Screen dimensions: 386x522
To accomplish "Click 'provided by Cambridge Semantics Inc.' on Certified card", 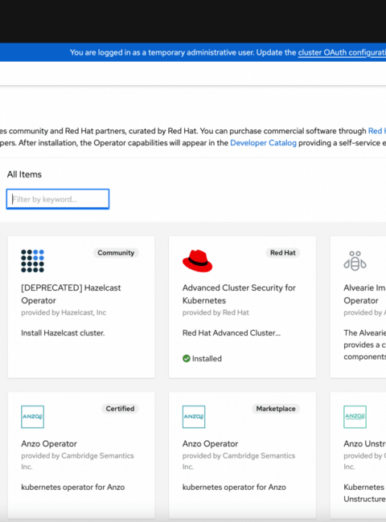I will [x=78, y=461].
